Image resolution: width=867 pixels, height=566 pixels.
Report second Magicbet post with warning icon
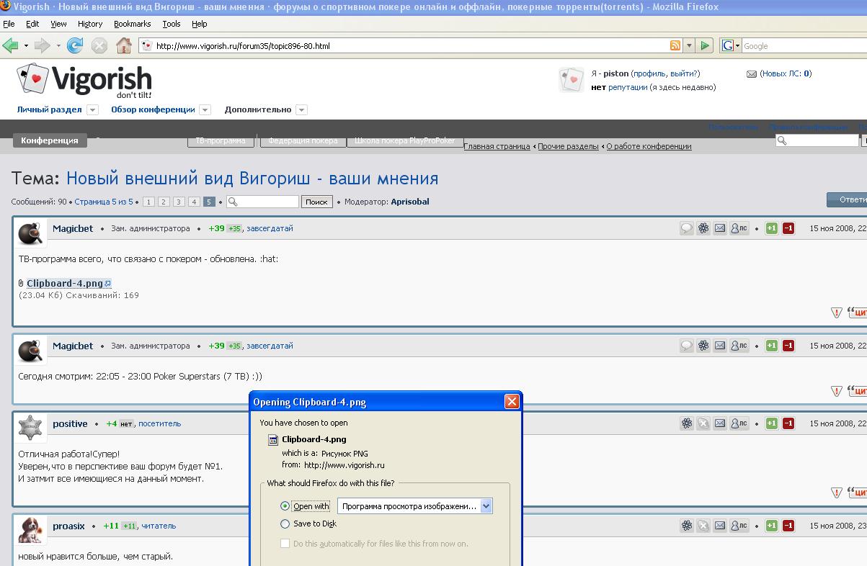tap(836, 391)
